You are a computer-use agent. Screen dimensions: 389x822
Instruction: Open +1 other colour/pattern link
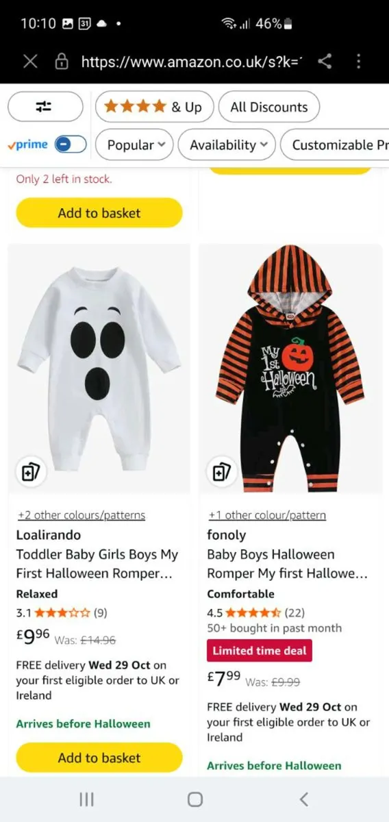tap(267, 515)
